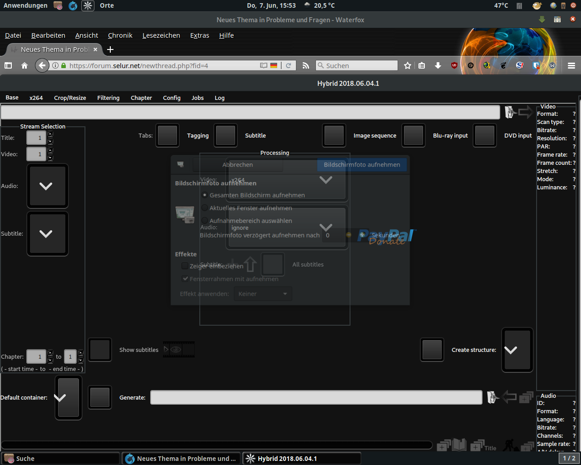
Task: Click the Bildschirmfoto aufnehmen button
Action: tap(362, 164)
